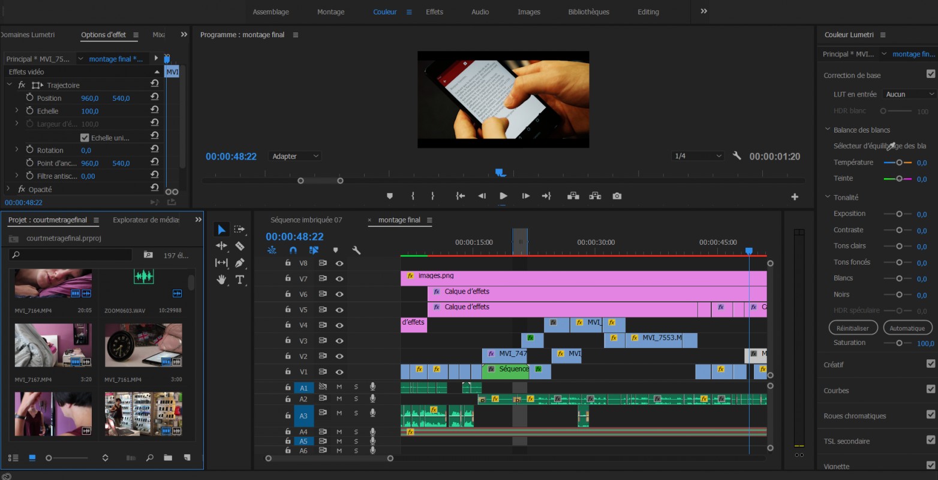Click the Réinitialiser button

click(853, 328)
